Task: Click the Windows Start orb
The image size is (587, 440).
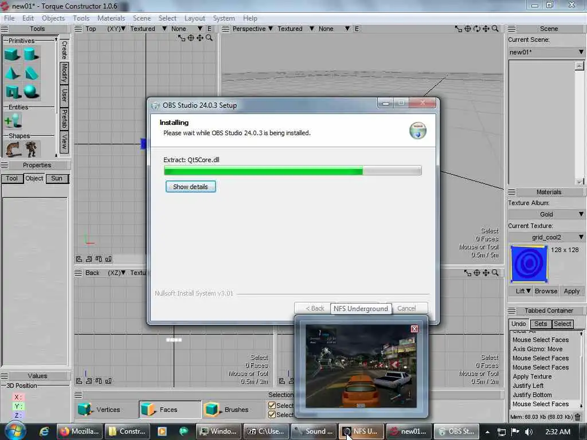Action: [15, 431]
